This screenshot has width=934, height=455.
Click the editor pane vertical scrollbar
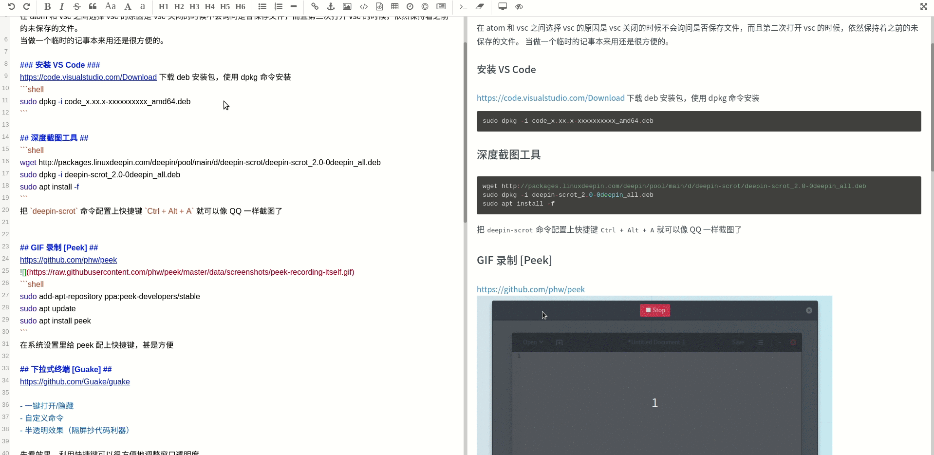coord(465,132)
